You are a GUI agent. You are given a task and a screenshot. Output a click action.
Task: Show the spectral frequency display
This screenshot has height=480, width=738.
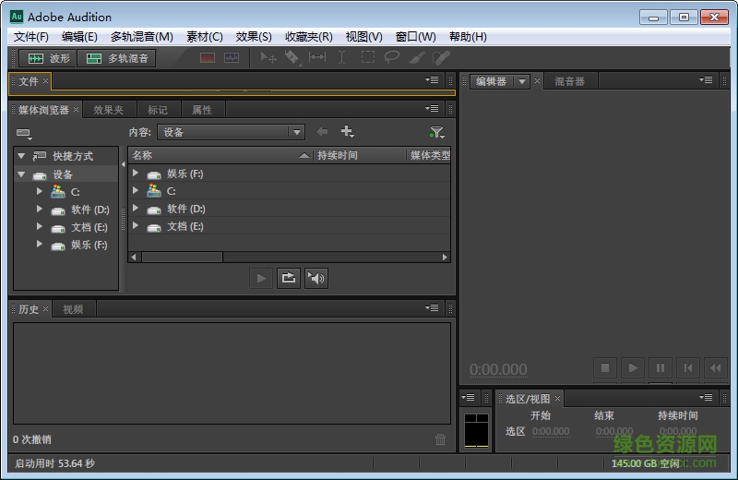pyautogui.click(x=208, y=58)
